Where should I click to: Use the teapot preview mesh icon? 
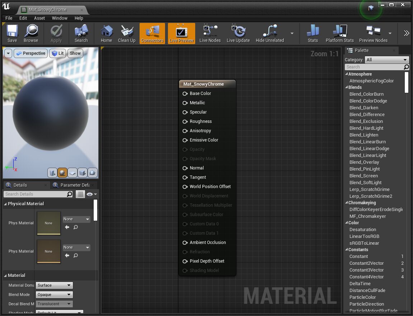(93, 173)
